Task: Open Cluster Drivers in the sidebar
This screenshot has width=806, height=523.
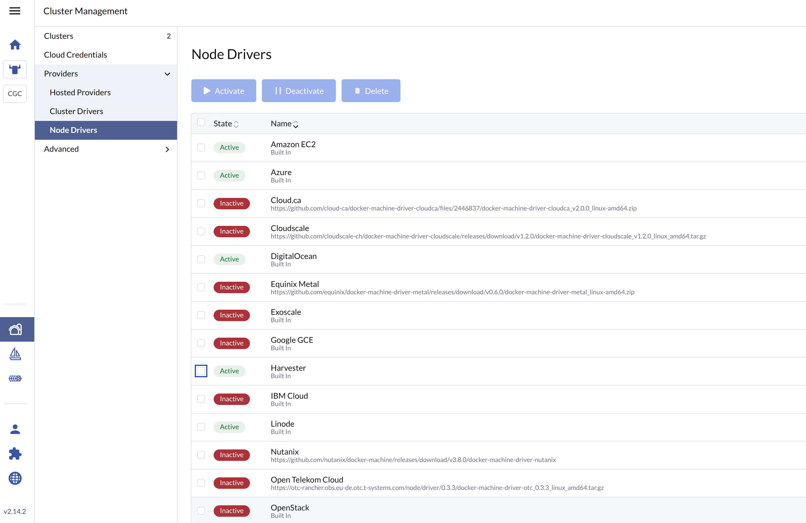Action: pos(106,111)
